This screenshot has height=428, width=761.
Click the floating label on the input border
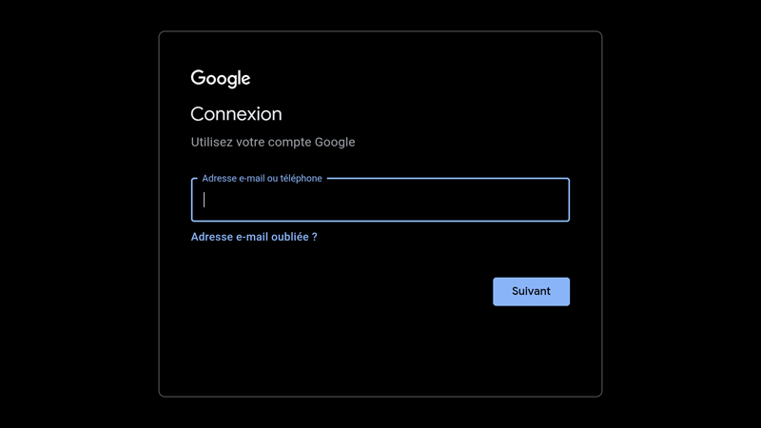click(262, 178)
